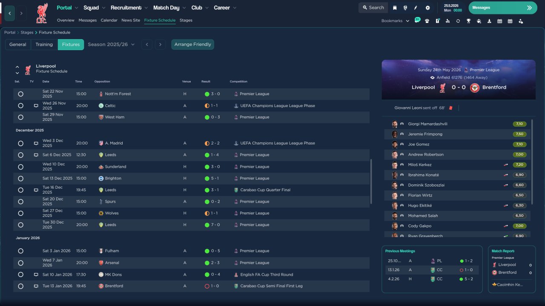The width and height of the screenshot is (545, 306).
Task: Open the world globe icon in the top bar
Action: point(405,8)
